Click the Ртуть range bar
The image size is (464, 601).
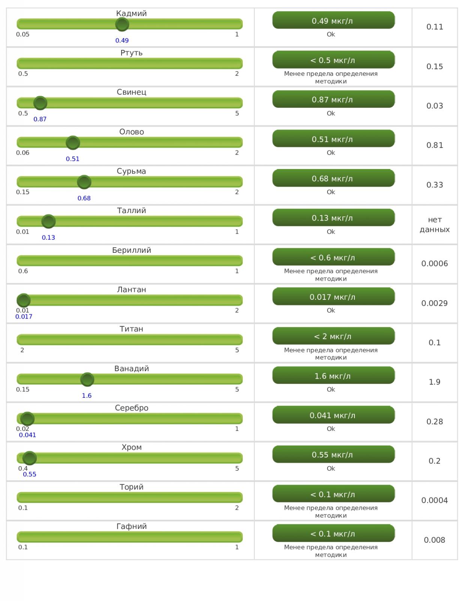(x=129, y=63)
